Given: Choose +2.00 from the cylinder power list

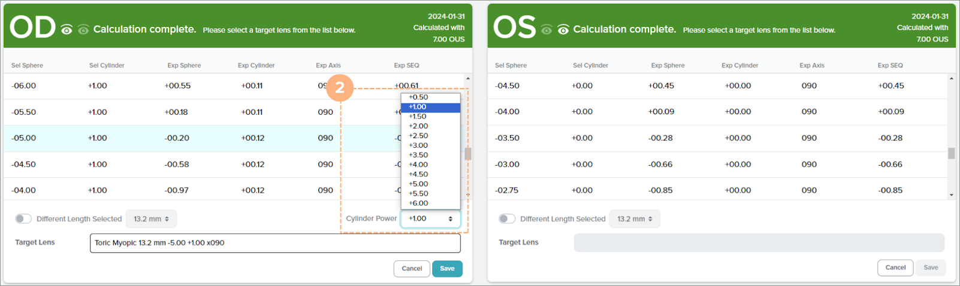Looking at the screenshot, I should tap(418, 126).
